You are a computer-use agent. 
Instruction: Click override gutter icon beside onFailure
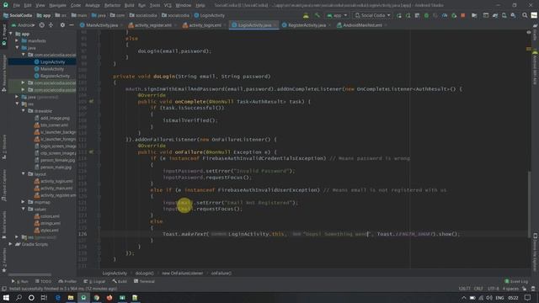tap(91, 151)
